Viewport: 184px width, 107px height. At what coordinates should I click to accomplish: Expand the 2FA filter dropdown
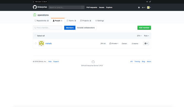(x=139, y=36)
